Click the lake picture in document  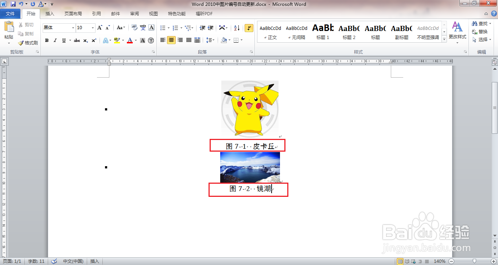tap(250, 167)
